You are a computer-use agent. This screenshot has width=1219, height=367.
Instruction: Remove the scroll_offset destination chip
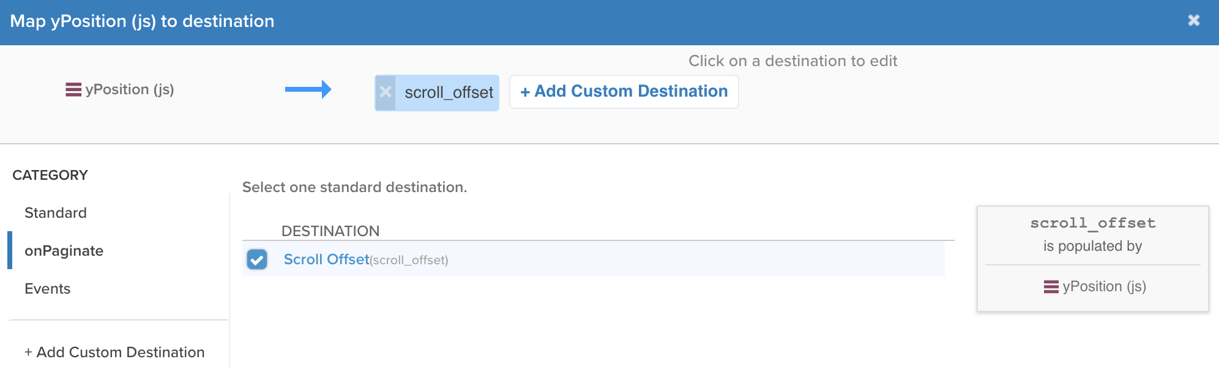point(386,92)
